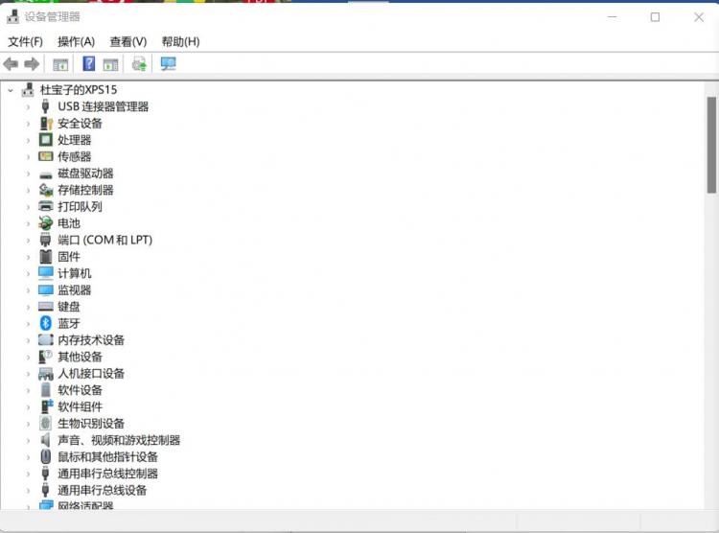
Task: Click the blue Help question mark toolbar icon
Action: (89, 64)
